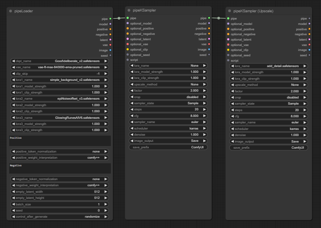Screen dimensions: 321x228
Task: Open upscale_method selector in pipeKSampler
Action: tap(168, 84)
